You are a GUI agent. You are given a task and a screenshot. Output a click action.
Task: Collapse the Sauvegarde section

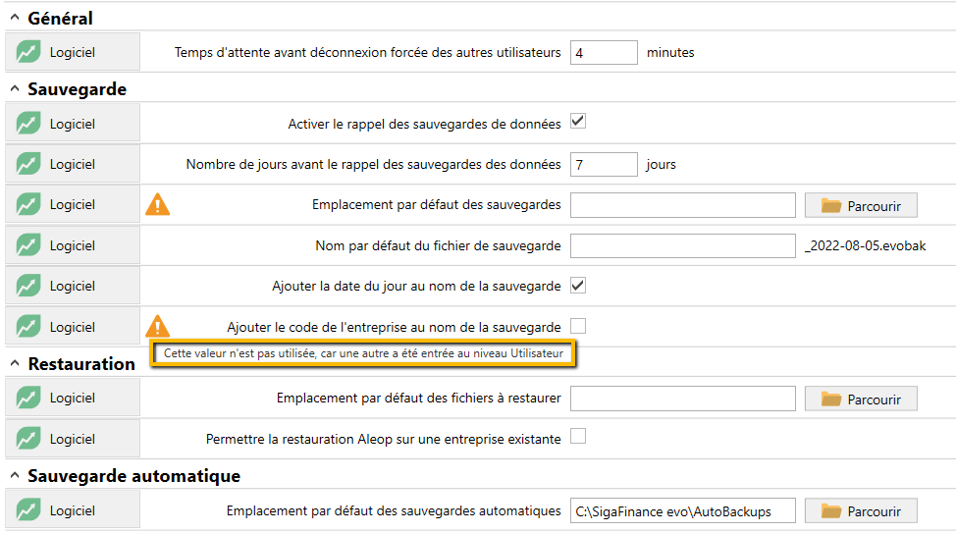[x=15, y=88]
